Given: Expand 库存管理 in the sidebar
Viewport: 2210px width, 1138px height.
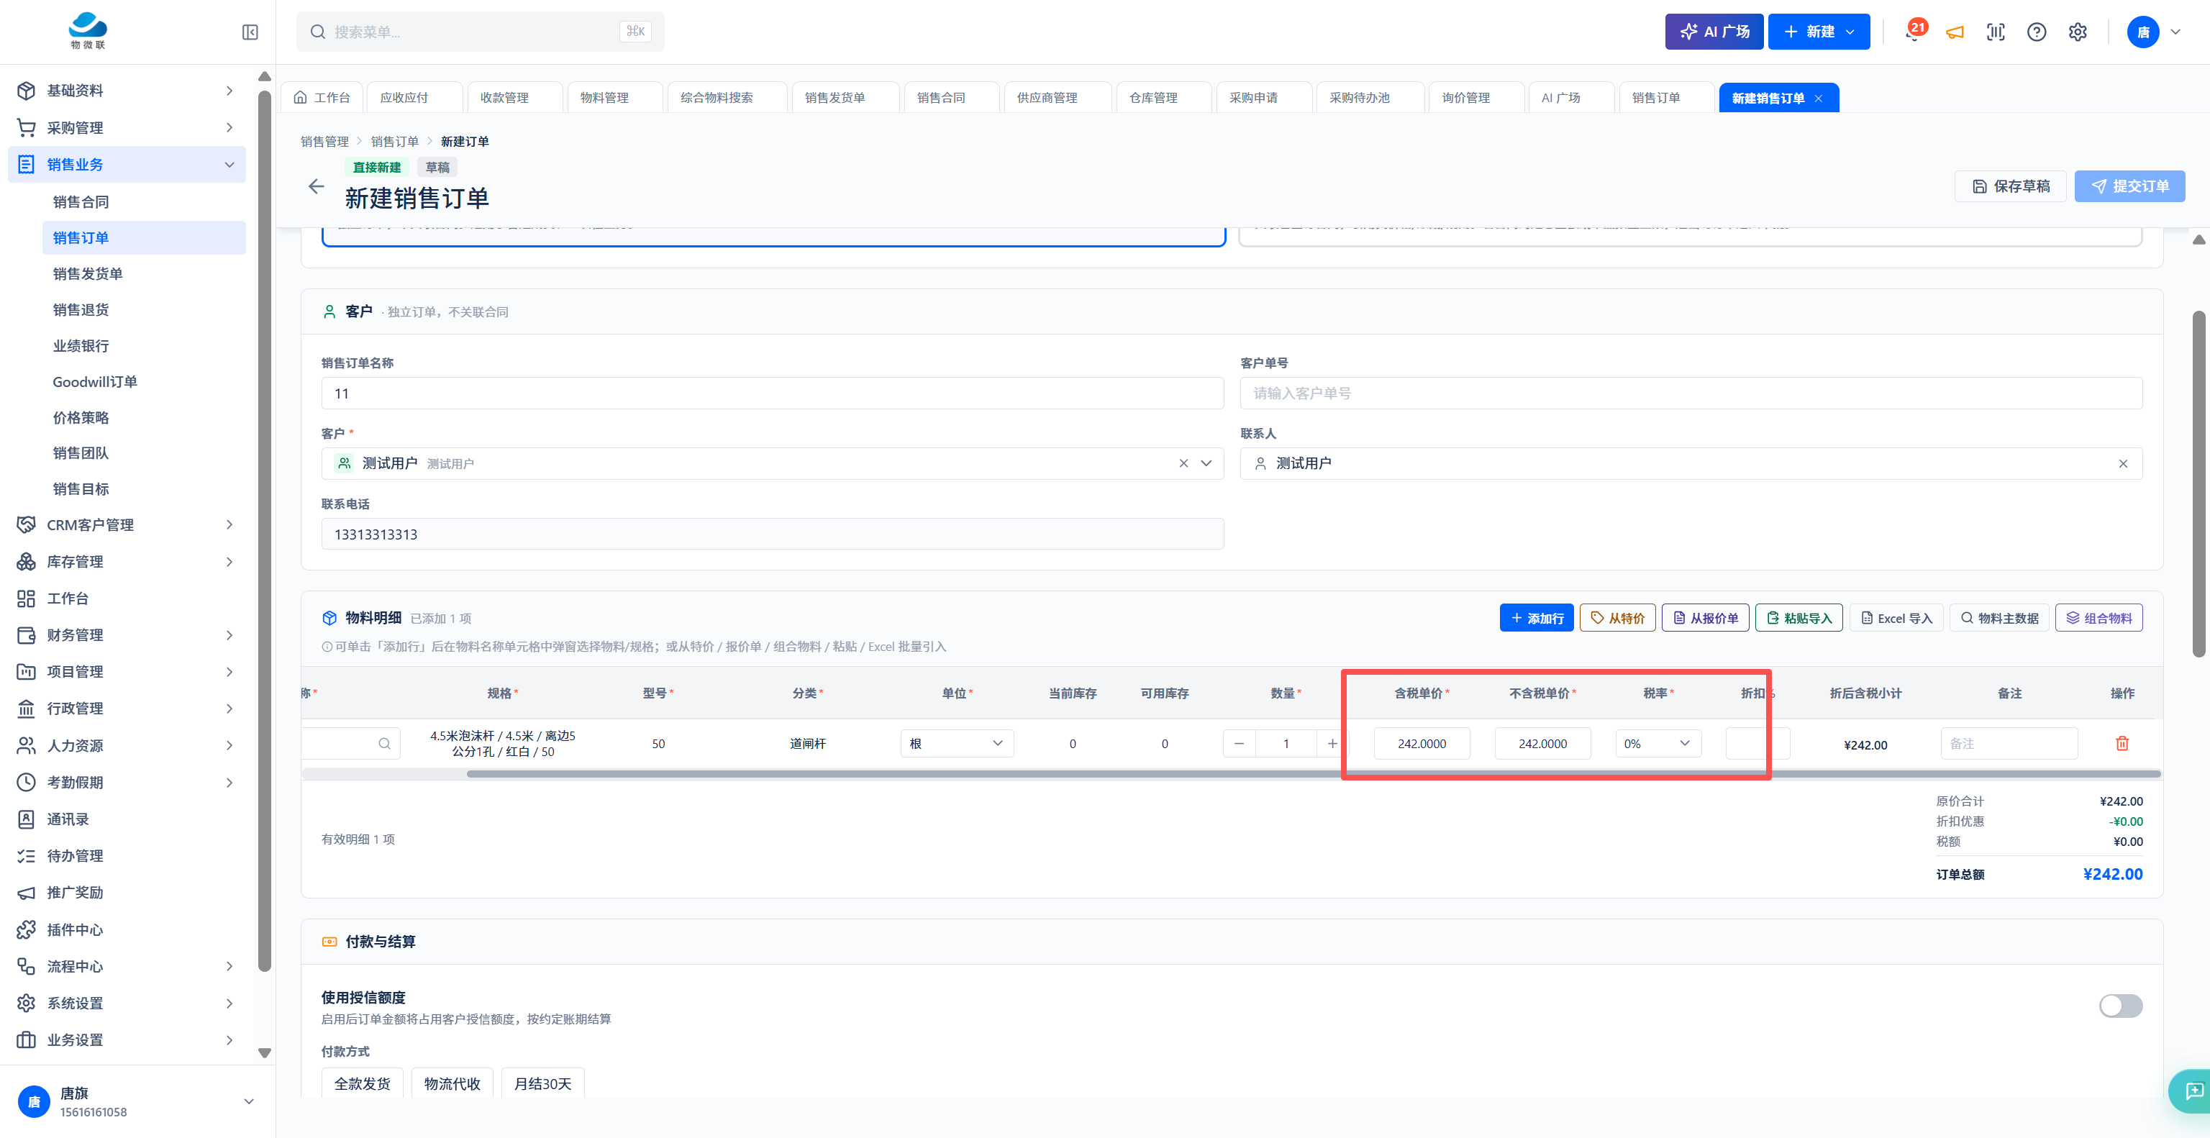Looking at the screenshot, I should (127, 562).
